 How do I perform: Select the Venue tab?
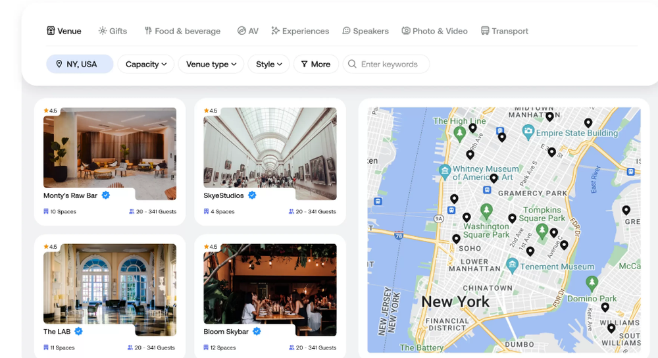pos(64,31)
